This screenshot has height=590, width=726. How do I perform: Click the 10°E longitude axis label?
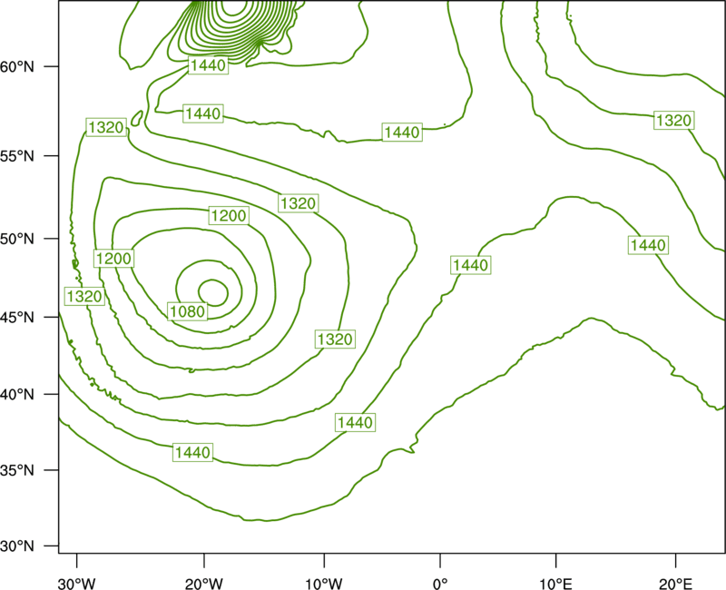[x=556, y=584]
